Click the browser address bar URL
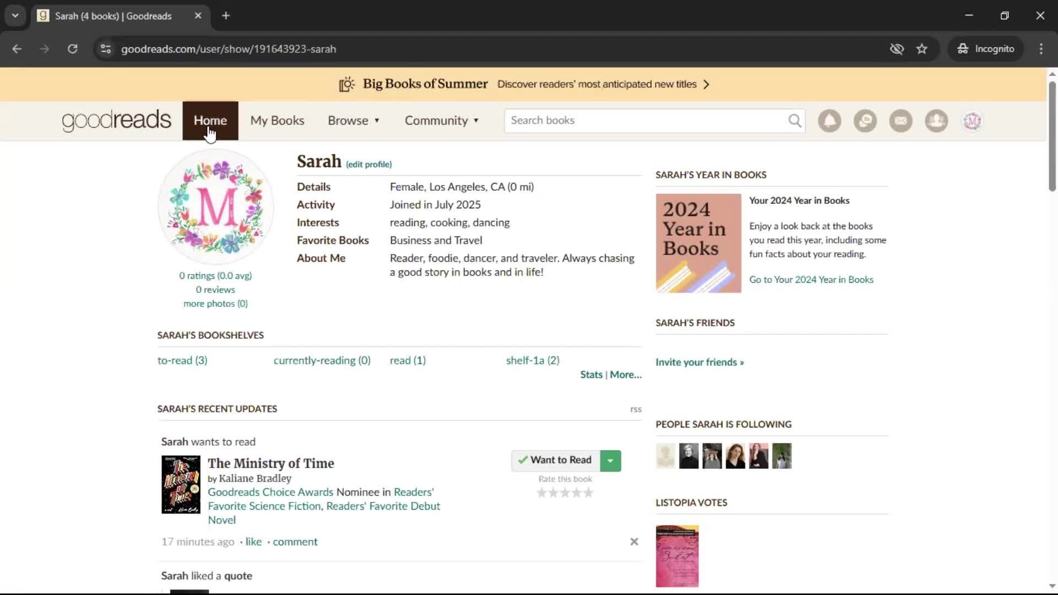Screen dimensions: 1058x595 click(x=229, y=48)
